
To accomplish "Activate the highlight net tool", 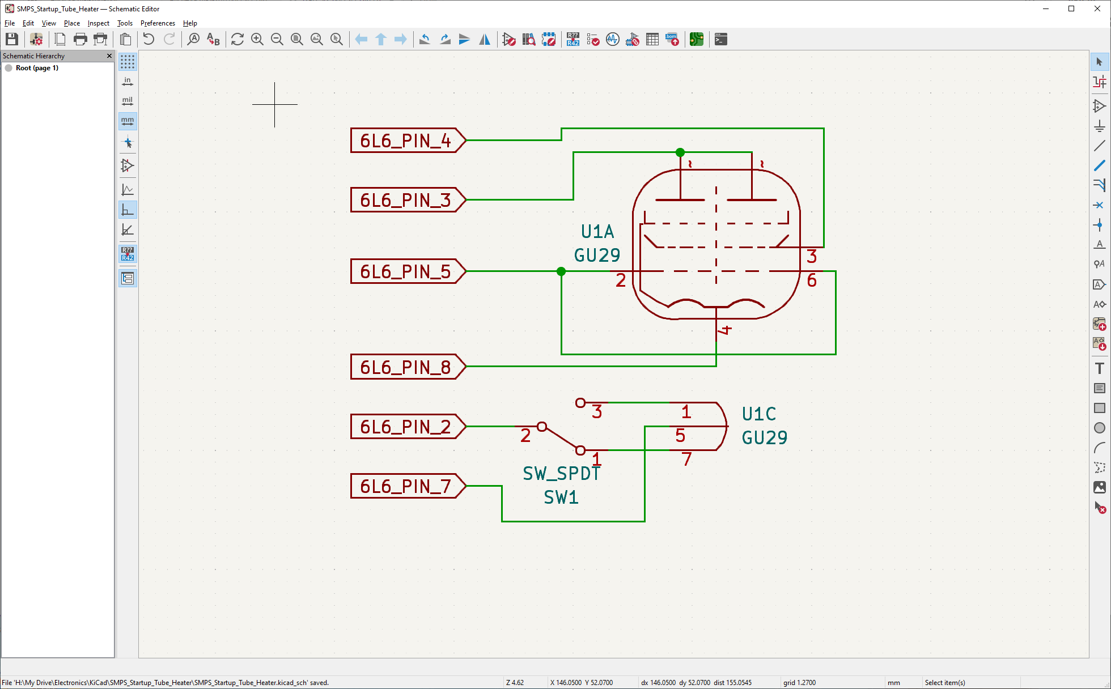I will point(1100,82).
